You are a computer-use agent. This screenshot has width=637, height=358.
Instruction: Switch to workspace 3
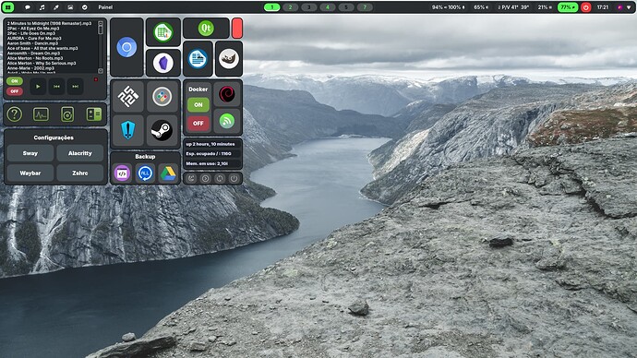click(308, 7)
